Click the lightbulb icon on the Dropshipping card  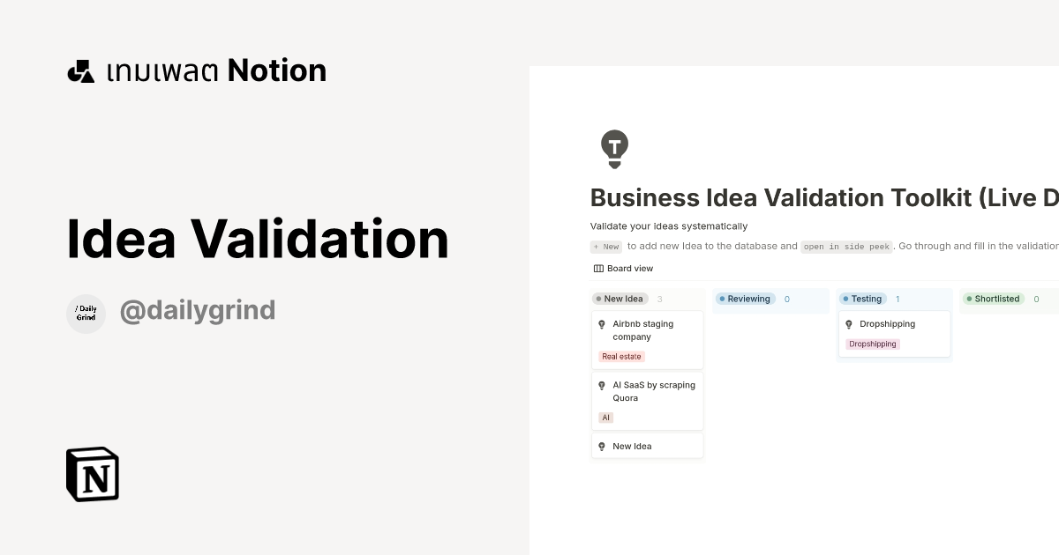[849, 324]
